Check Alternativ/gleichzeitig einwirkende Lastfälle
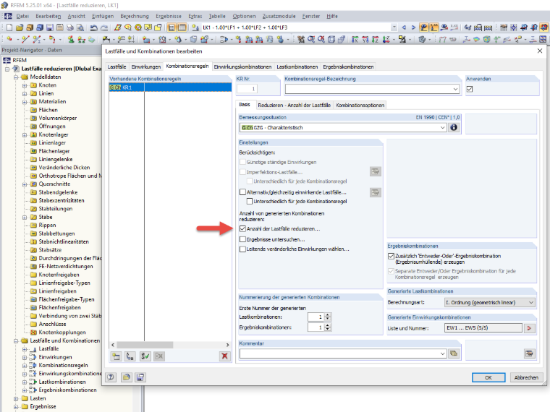 click(x=242, y=192)
